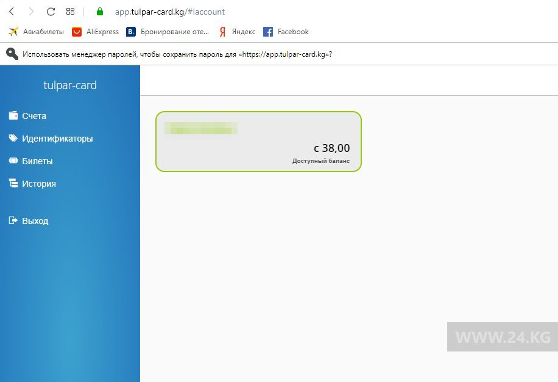Image resolution: width=558 pixels, height=382 pixels.
Task: Go back using the browser back arrow
Action: coord(12,12)
